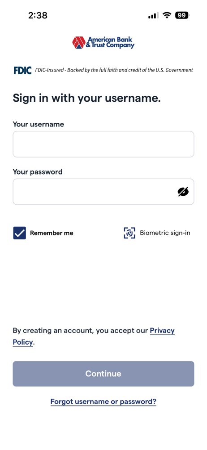The height and width of the screenshot is (450, 207).
Task: Tap the Your password field label
Action: point(38,172)
